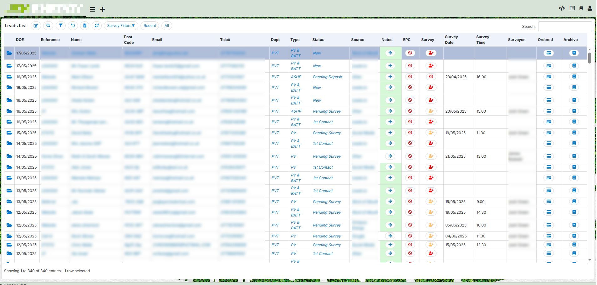Open the user profile icon at top right
The height and width of the screenshot is (285, 597).
coord(590,8)
